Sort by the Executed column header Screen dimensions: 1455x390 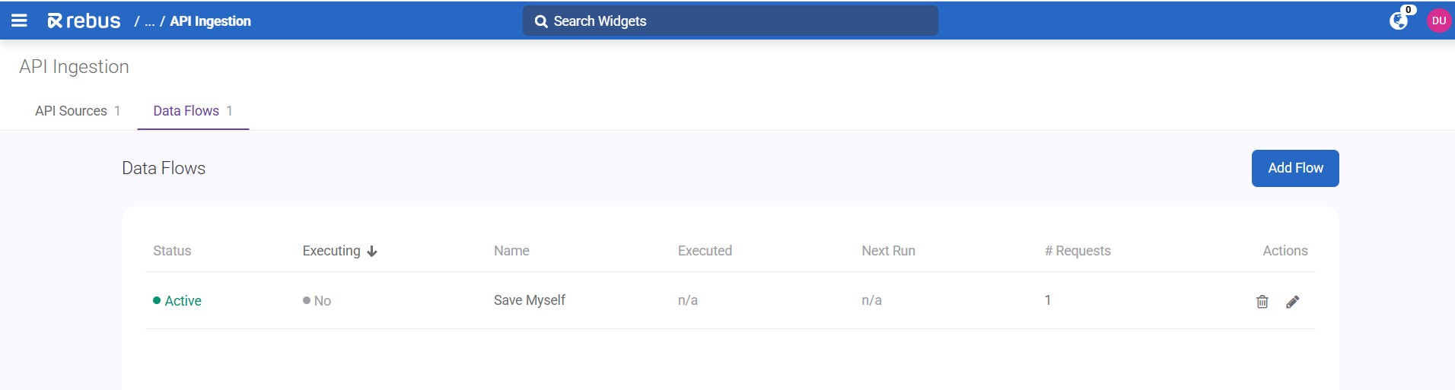click(x=705, y=251)
